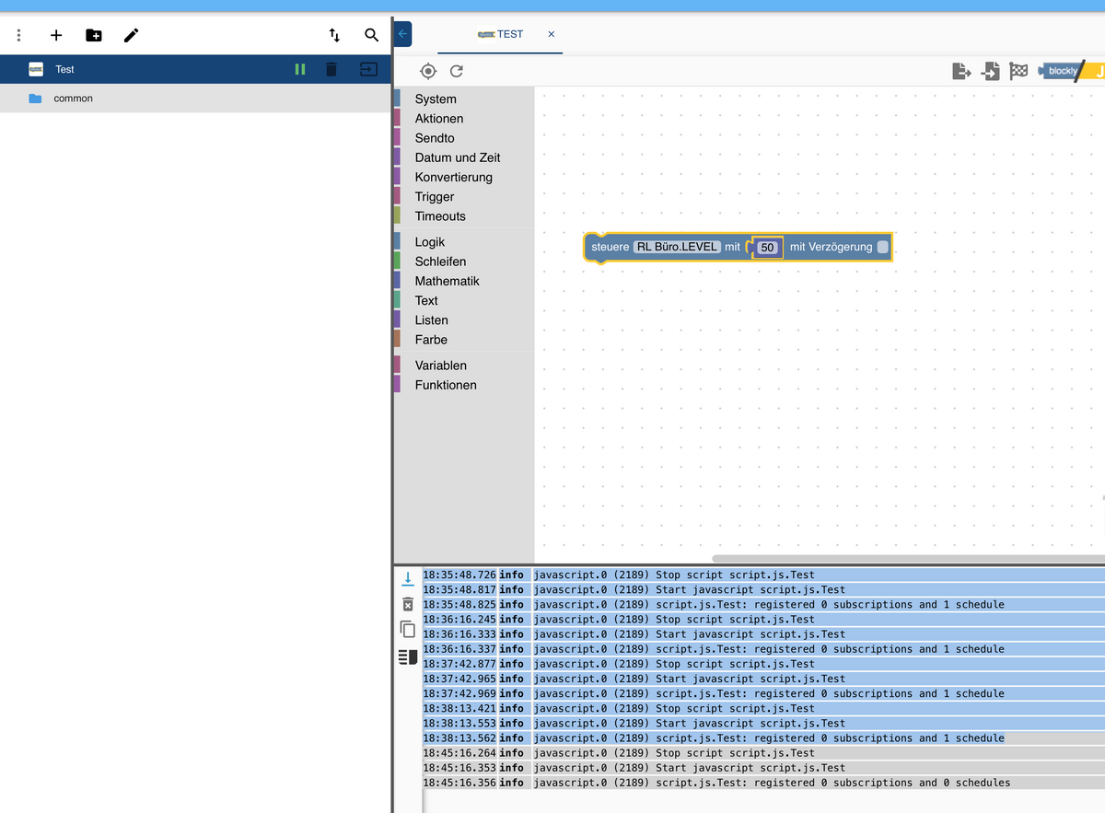Copy the log output to the clipboard
Screen dimensions: 1105x813
tap(408, 630)
